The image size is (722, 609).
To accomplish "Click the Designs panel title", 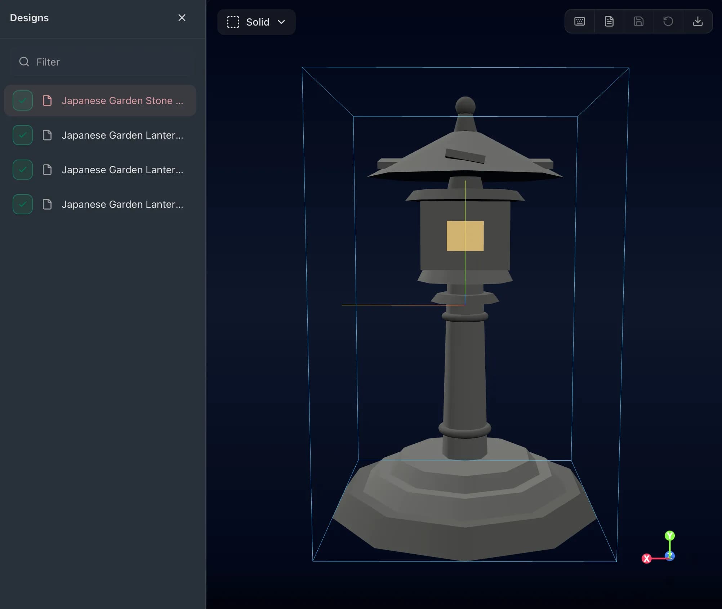I will coord(29,18).
